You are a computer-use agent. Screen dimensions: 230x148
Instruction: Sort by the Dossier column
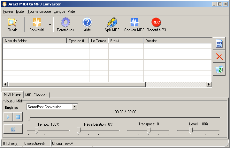click(x=178, y=41)
